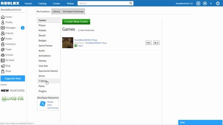This screenshot has height=125, width=223.
Task: Click the Profile person icon
Action: pos(2,22)
